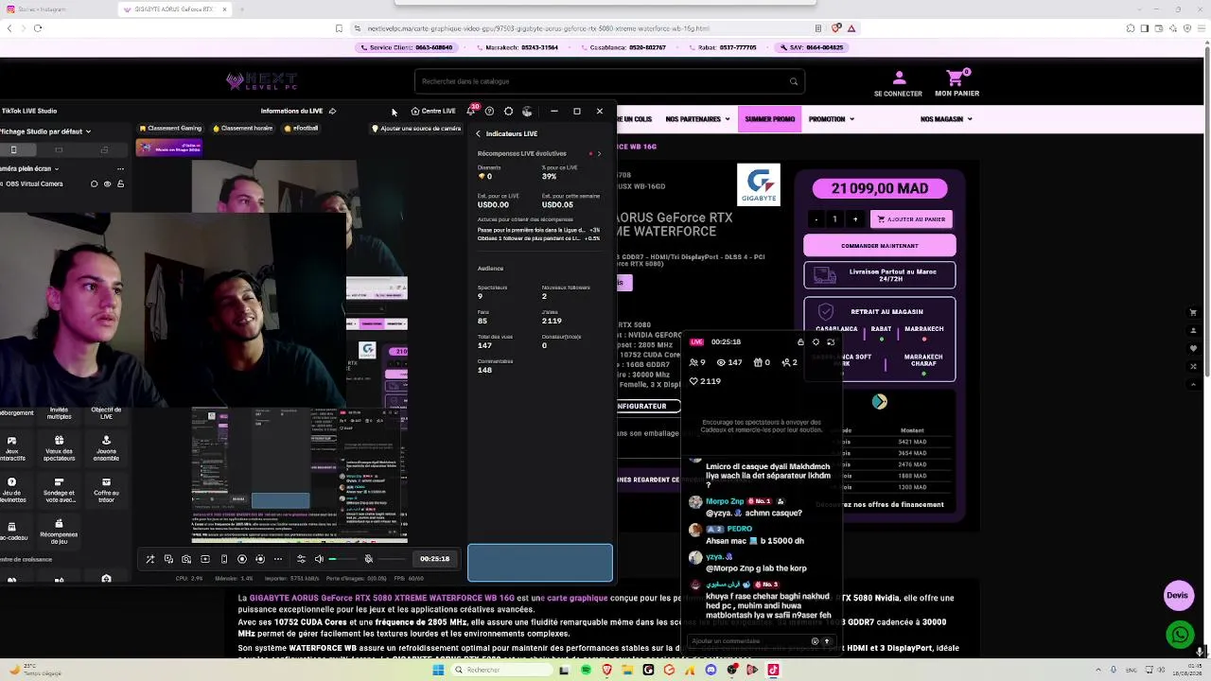Open the Objectif de LIVE tool

click(106, 413)
